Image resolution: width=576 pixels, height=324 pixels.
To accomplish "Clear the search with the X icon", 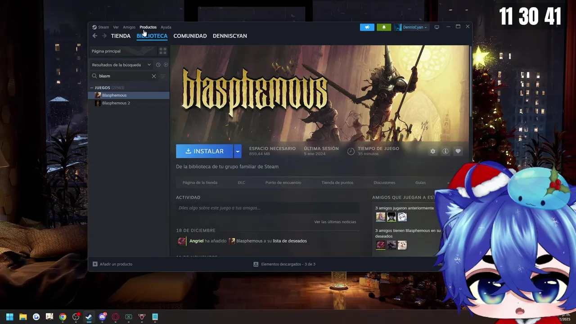I will pyautogui.click(x=154, y=76).
